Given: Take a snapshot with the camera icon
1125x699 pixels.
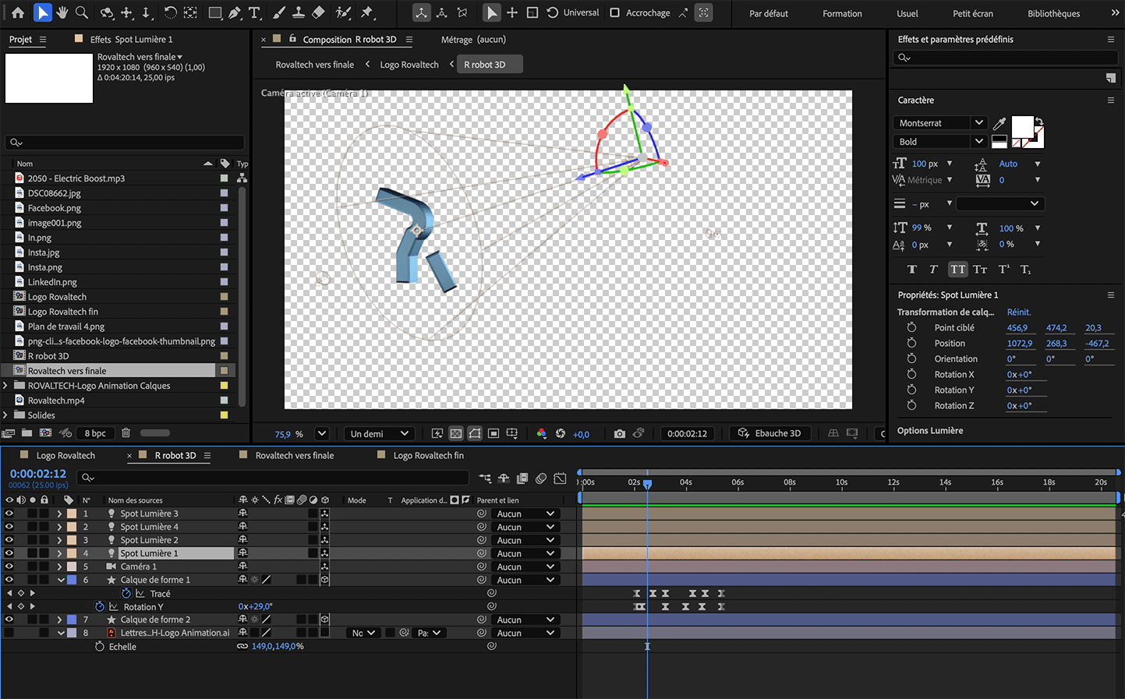Looking at the screenshot, I should pyautogui.click(x=620, y=433).
